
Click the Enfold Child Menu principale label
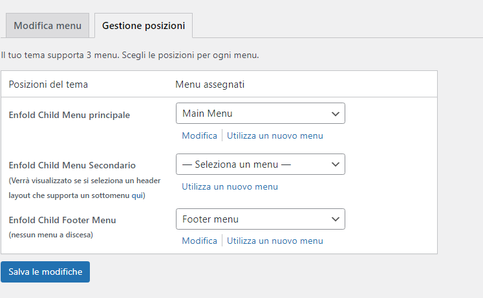[69, 115]
